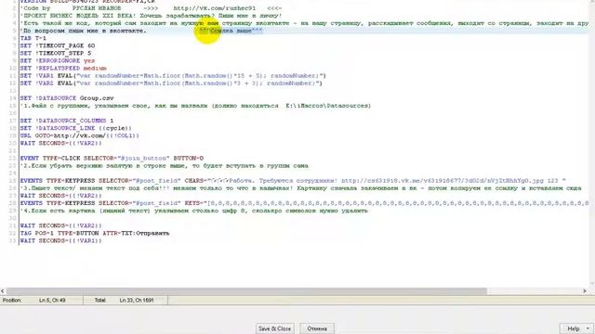Viewport: 595px width, 334px height.
Task: Click the 'SET !DATASOURCE_LINE {{cycle}}' line
Action: (x=76, y=128)
